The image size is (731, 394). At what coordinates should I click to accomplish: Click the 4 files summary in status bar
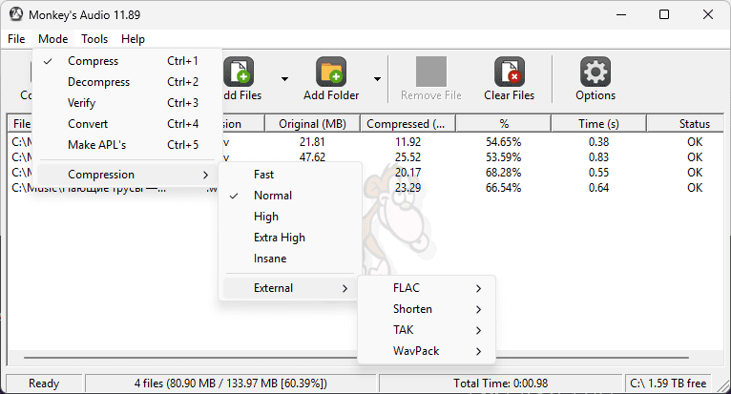(x=231, y=384)
